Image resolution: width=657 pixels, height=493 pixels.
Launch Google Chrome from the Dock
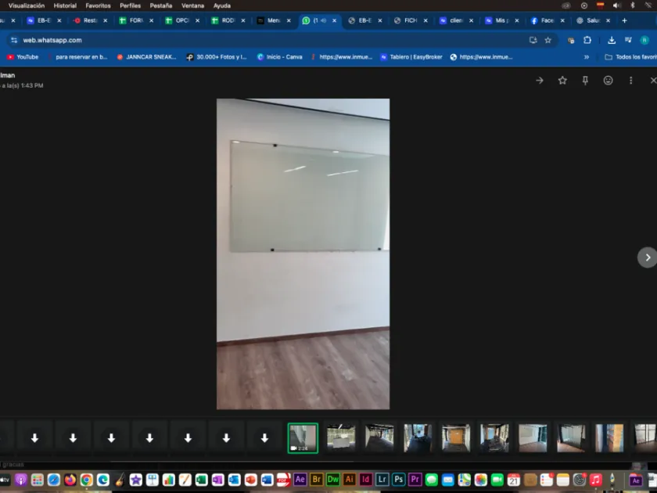click(x=86, y=480)
